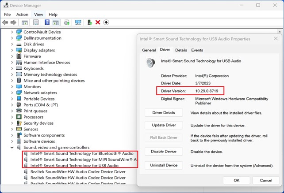Switch to the Details tab
Viewport: 284px width, 193px height.
(x=181, y=50)
